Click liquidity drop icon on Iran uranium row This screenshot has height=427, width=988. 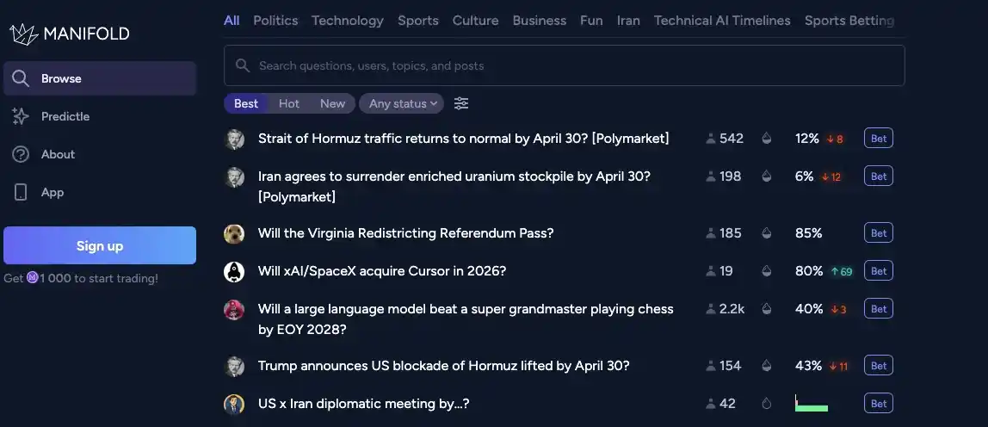click(766, 176)
